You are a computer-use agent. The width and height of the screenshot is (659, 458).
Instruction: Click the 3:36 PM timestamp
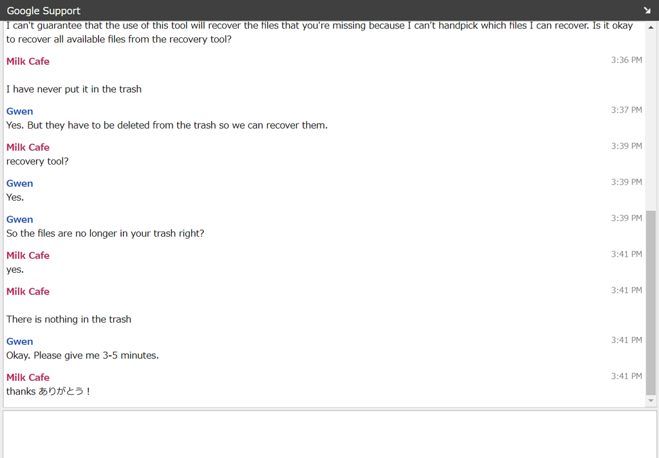[627, 60]
